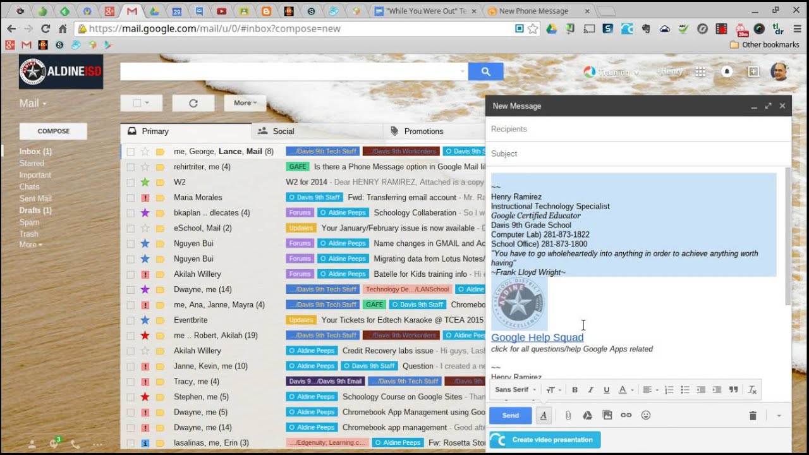Click the Gmail search box
The width and height of the screenshot is (809, 455).
294,71
